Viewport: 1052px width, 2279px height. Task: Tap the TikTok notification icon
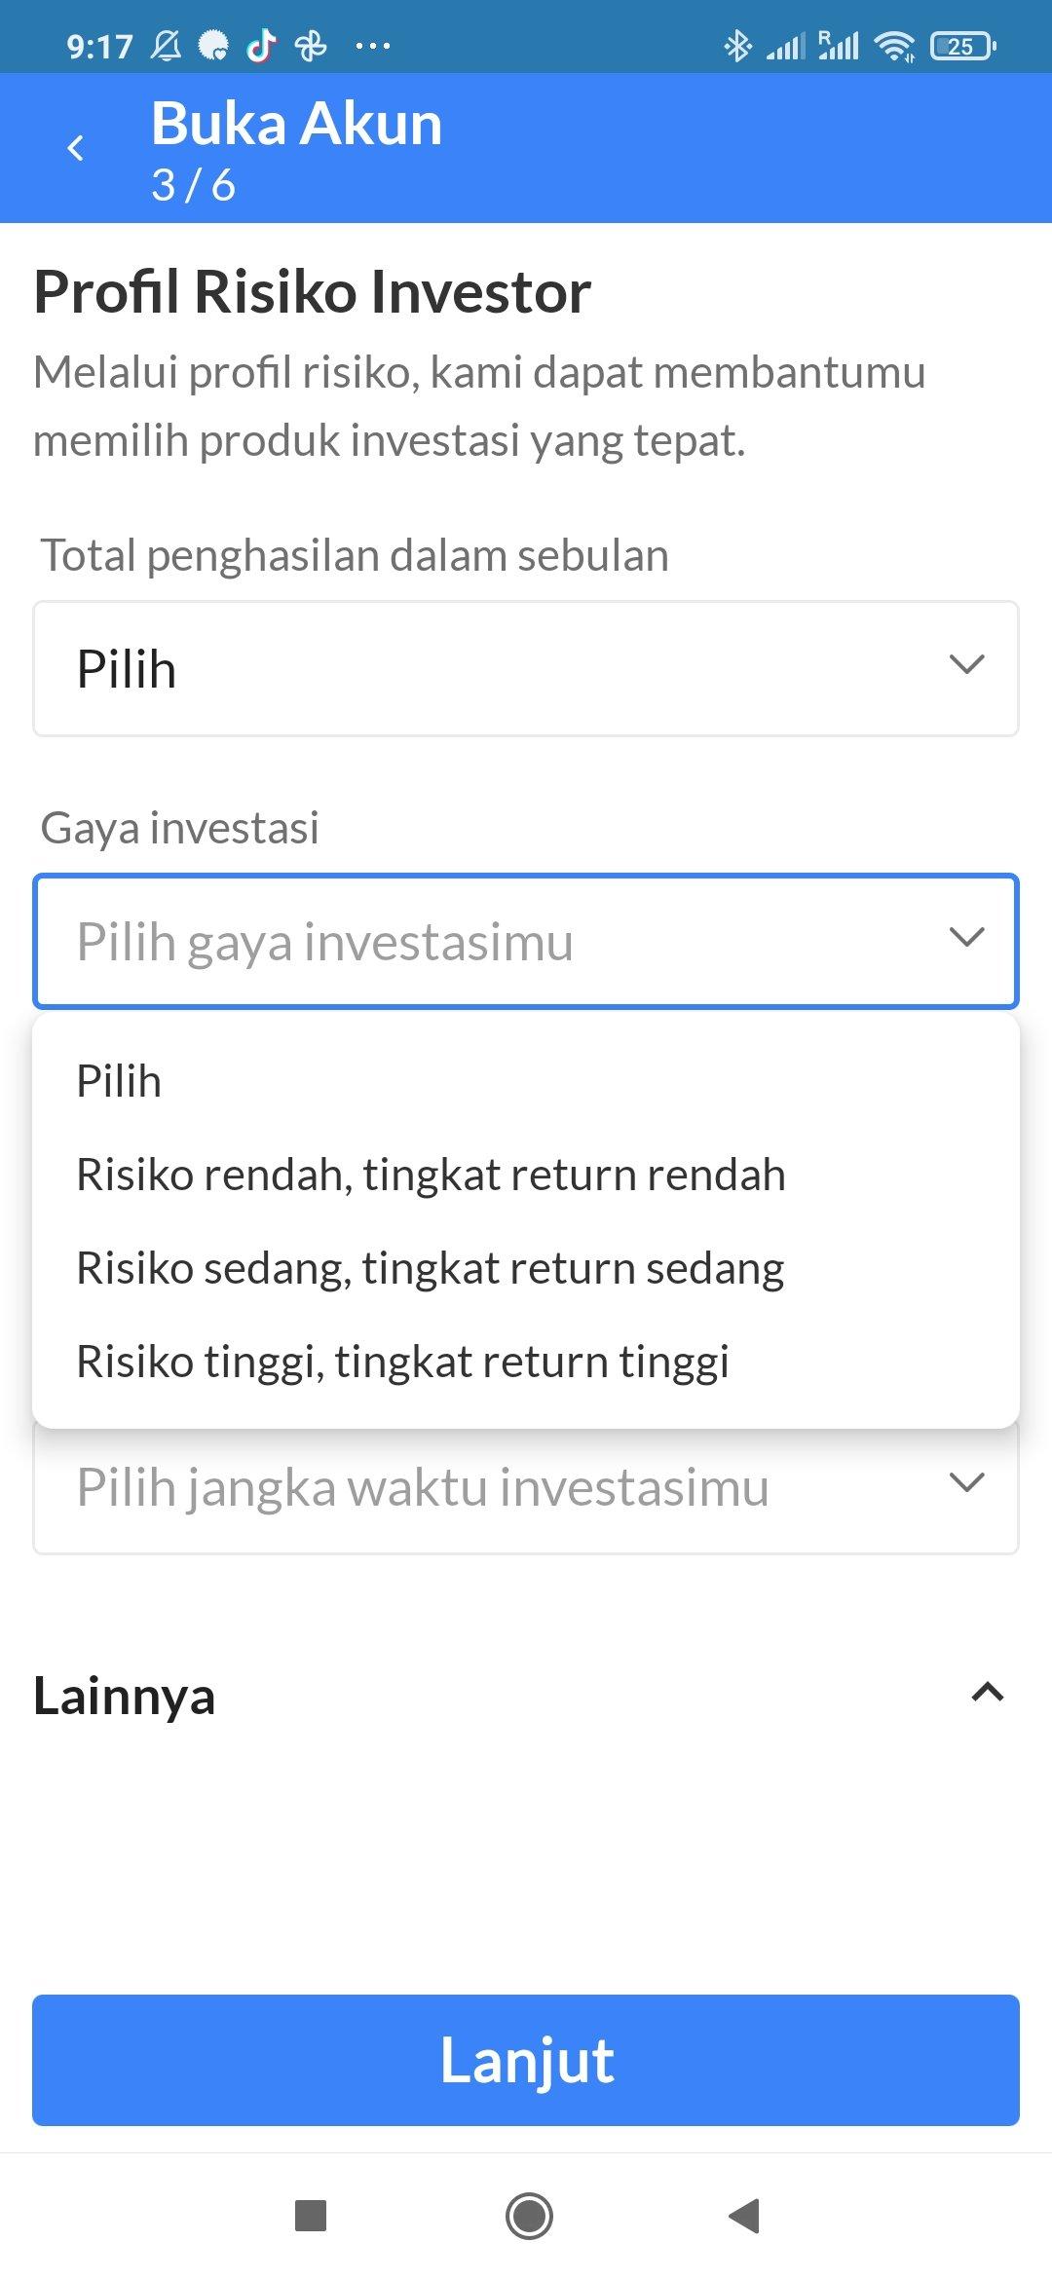coord(261,46)
